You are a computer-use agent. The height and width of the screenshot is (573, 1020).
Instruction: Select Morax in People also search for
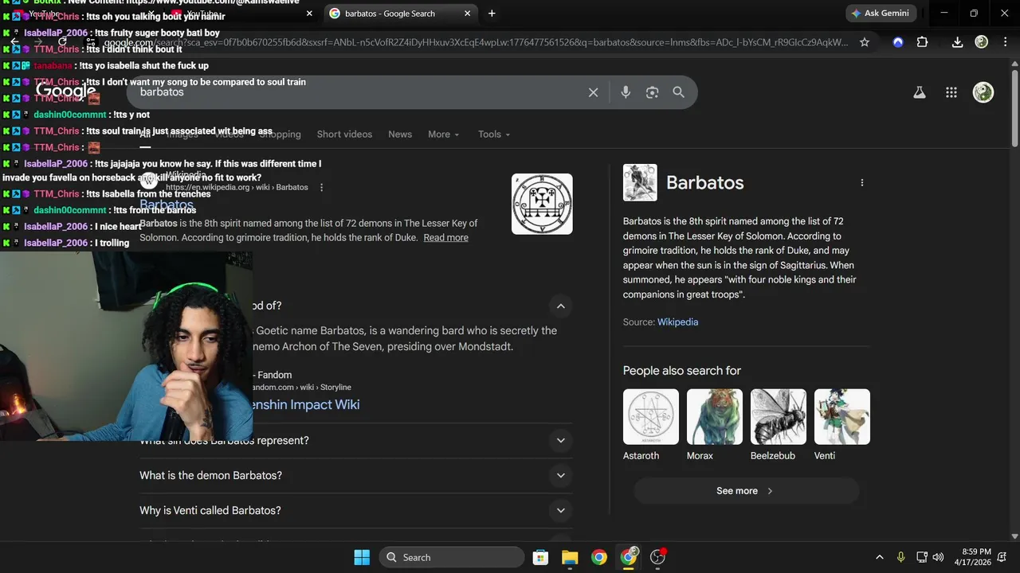(714, 425)
